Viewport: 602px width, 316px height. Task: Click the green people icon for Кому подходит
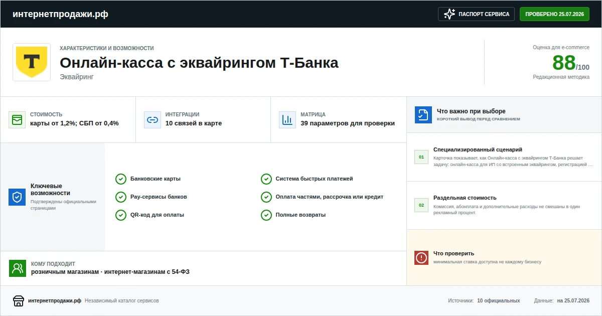[x=18, y=268]
